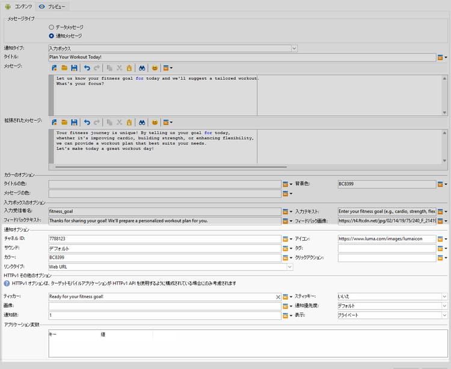
Task: Click personalization icon next to 背景色 field
Action: 440,184
